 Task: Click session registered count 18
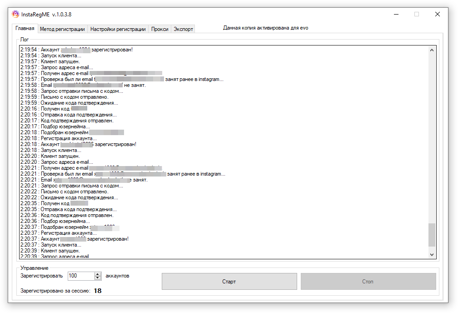click(x=98, y=291)
